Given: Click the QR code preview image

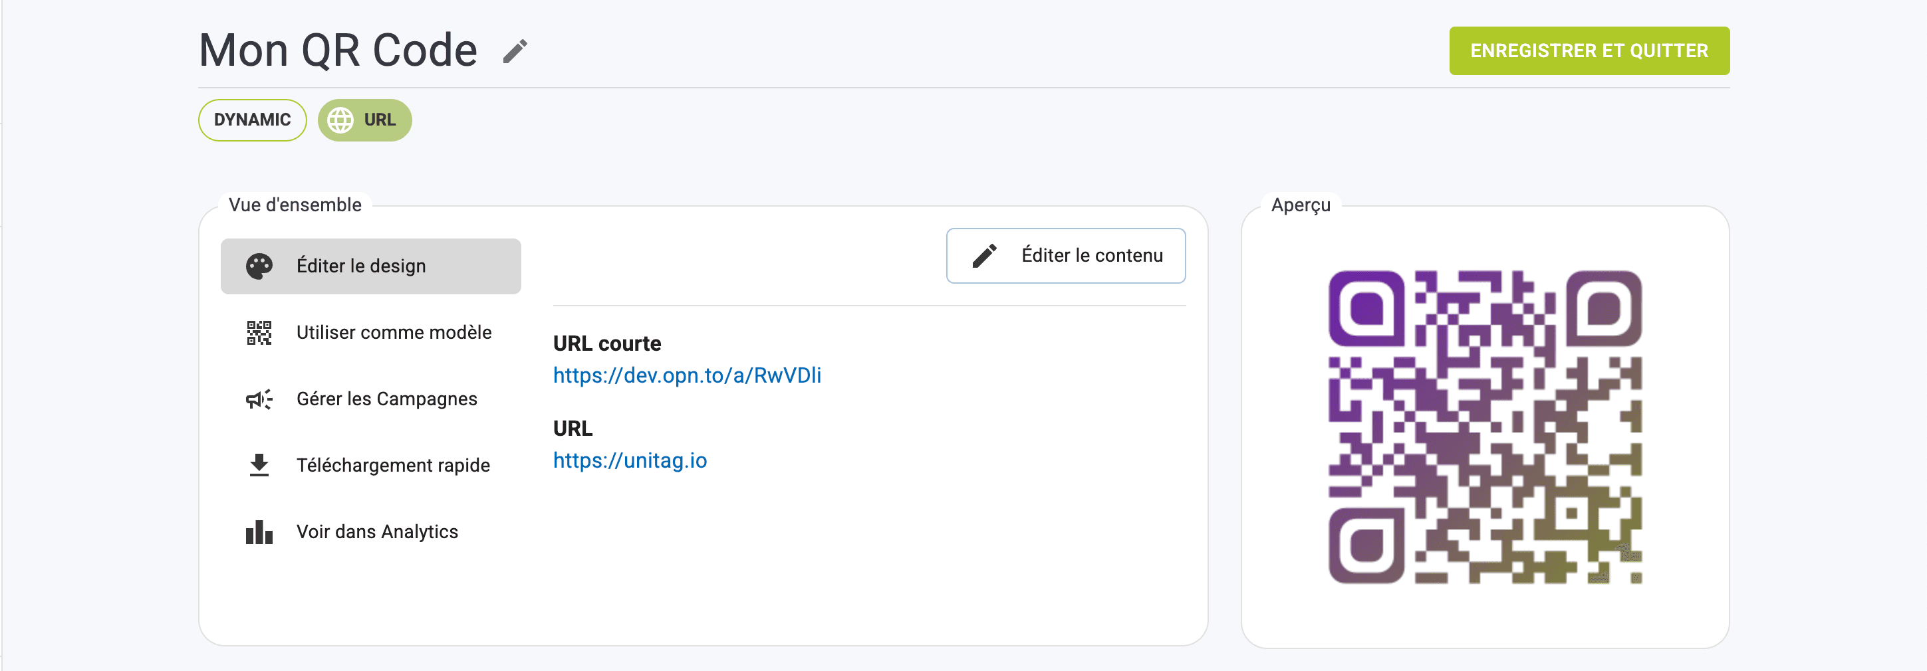Looking at the screenshot, I should (1484, 427).
